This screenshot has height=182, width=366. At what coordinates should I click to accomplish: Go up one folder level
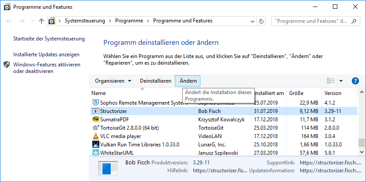click(x=42, y=21)
